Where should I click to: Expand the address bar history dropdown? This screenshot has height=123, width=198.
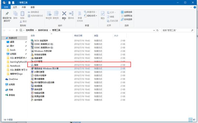tap(154, 30)
